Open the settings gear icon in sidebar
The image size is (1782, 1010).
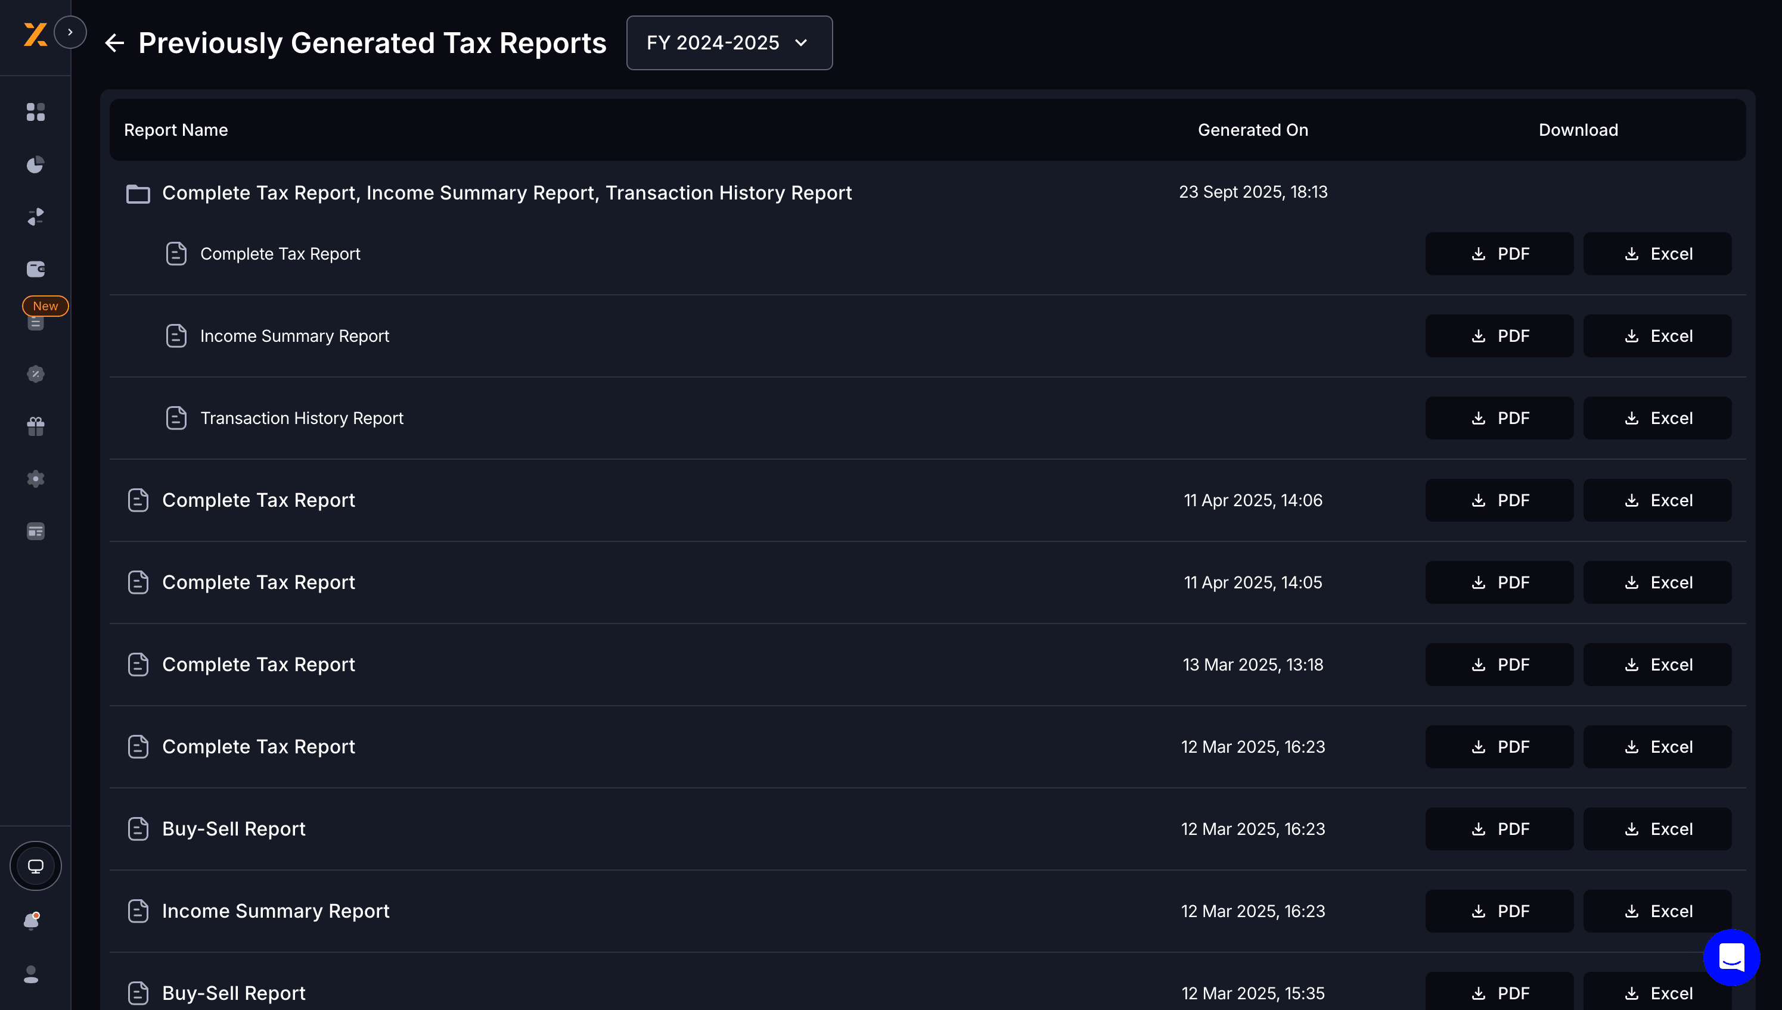(35, 479)
